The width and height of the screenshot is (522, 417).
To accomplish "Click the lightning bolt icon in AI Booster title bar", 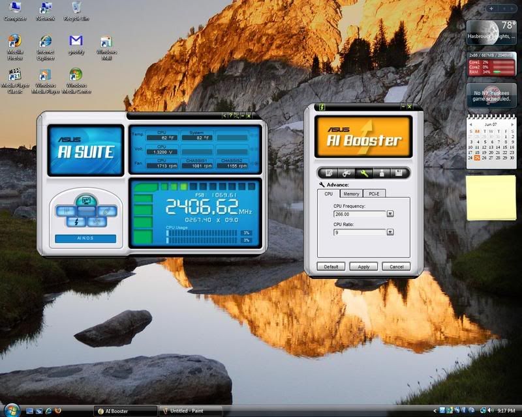I will [x=322, y=107].
